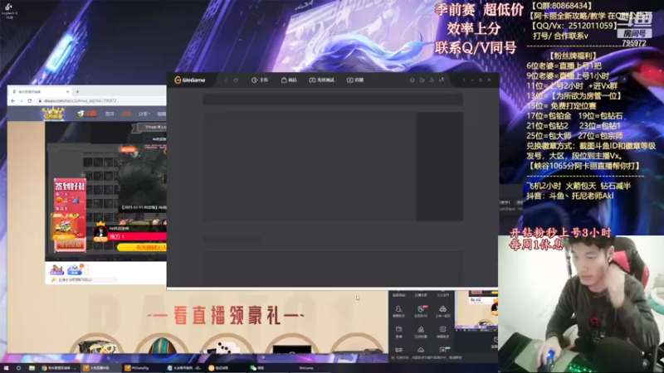
Task: Refresh the WeGame page
Action: (x=236, y=80)
